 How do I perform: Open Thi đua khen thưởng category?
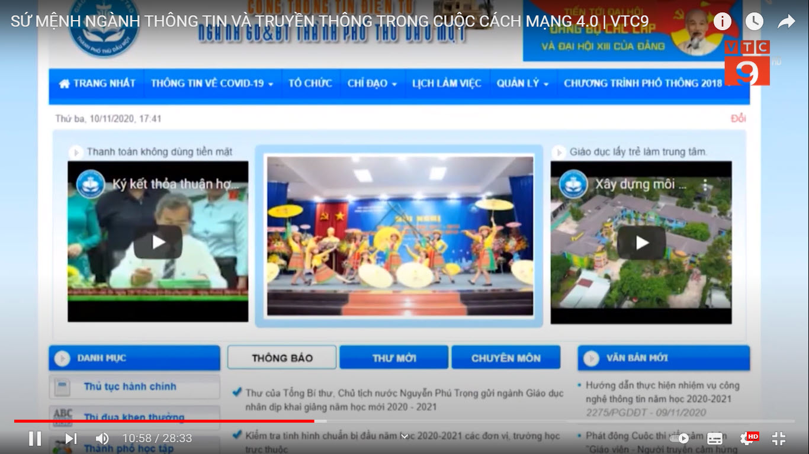click(134, 417)
